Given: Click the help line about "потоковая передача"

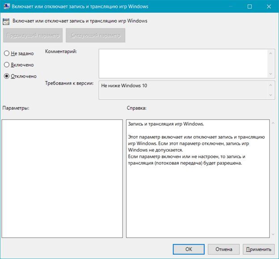Looking at the screenshot, I should [x=185, y=163].
